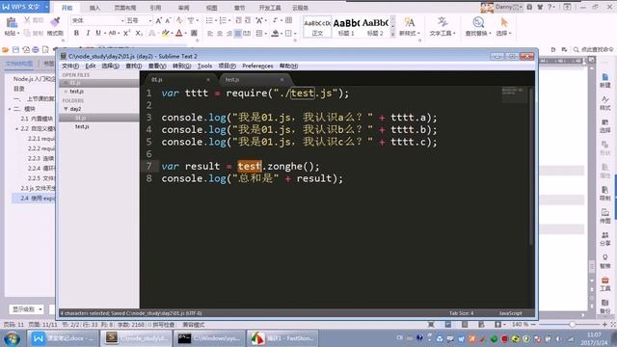Viewport: 617px width, 347px height.
Task: Open the Text Tools button in WPS
Action: 443,26
